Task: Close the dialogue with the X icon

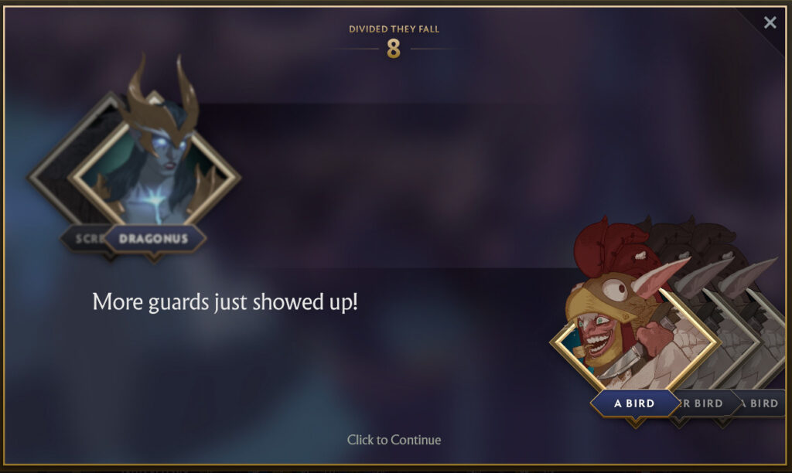Action: 770,22
